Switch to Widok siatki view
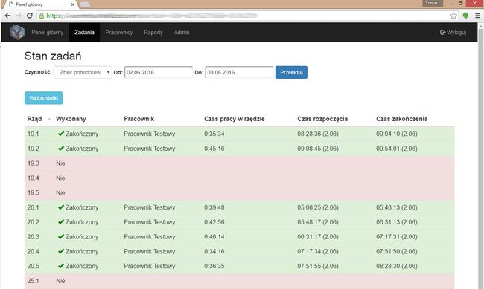 coord(43,98)
